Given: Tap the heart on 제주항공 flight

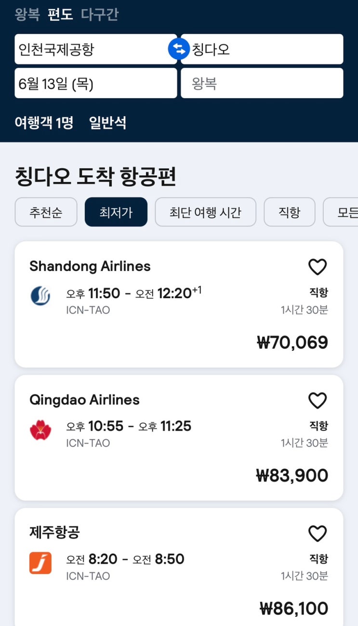Looking at the screenshot, I should tap(318, 534).
